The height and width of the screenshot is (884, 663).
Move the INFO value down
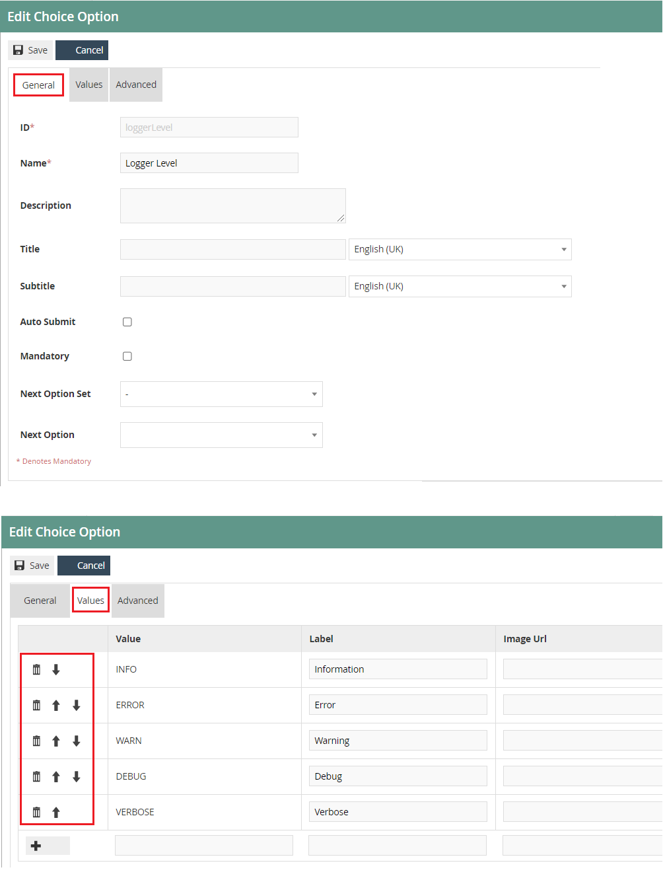coord(56,669)
